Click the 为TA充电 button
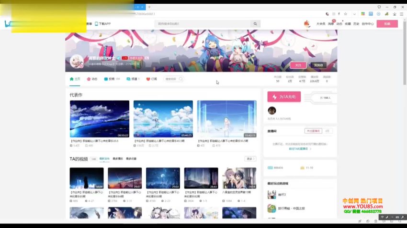Screen dimensions: 407x228 click(284, 97)
